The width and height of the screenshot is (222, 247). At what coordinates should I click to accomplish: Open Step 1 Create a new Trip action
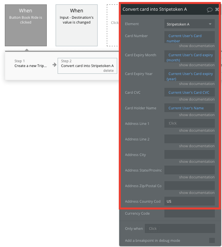[31, 63]
